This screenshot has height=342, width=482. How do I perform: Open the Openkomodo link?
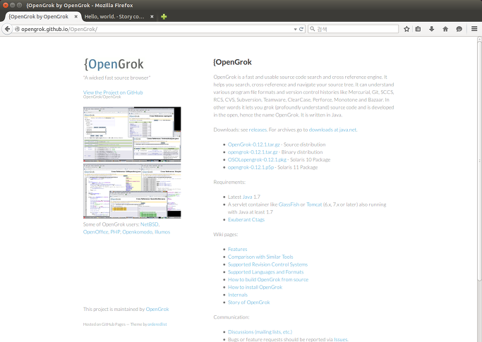tap(137, 232)
